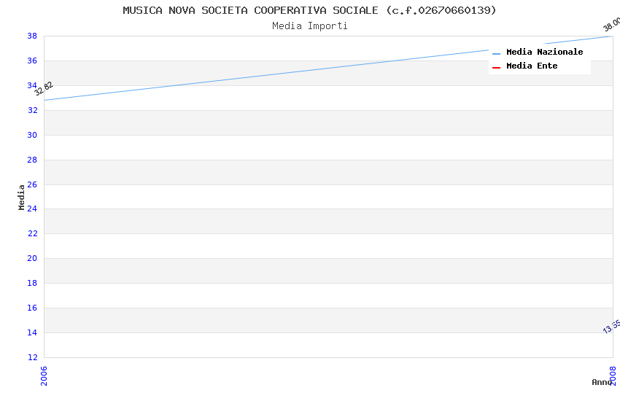Click the 13.55 data point label
Screen dimensions: 620x401
(611, 326)
